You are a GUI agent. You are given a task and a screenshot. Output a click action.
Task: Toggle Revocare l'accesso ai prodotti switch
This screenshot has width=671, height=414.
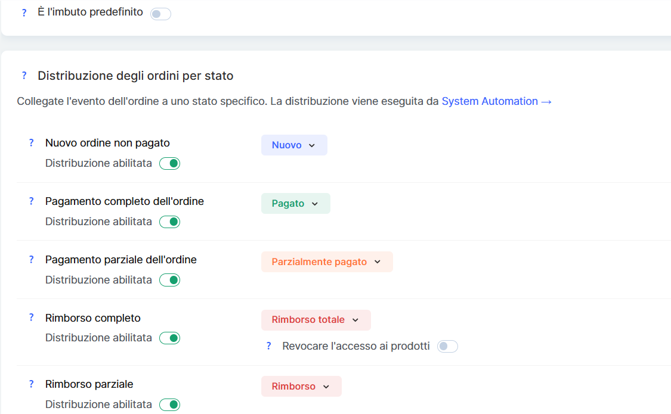(x=447, y=346)
